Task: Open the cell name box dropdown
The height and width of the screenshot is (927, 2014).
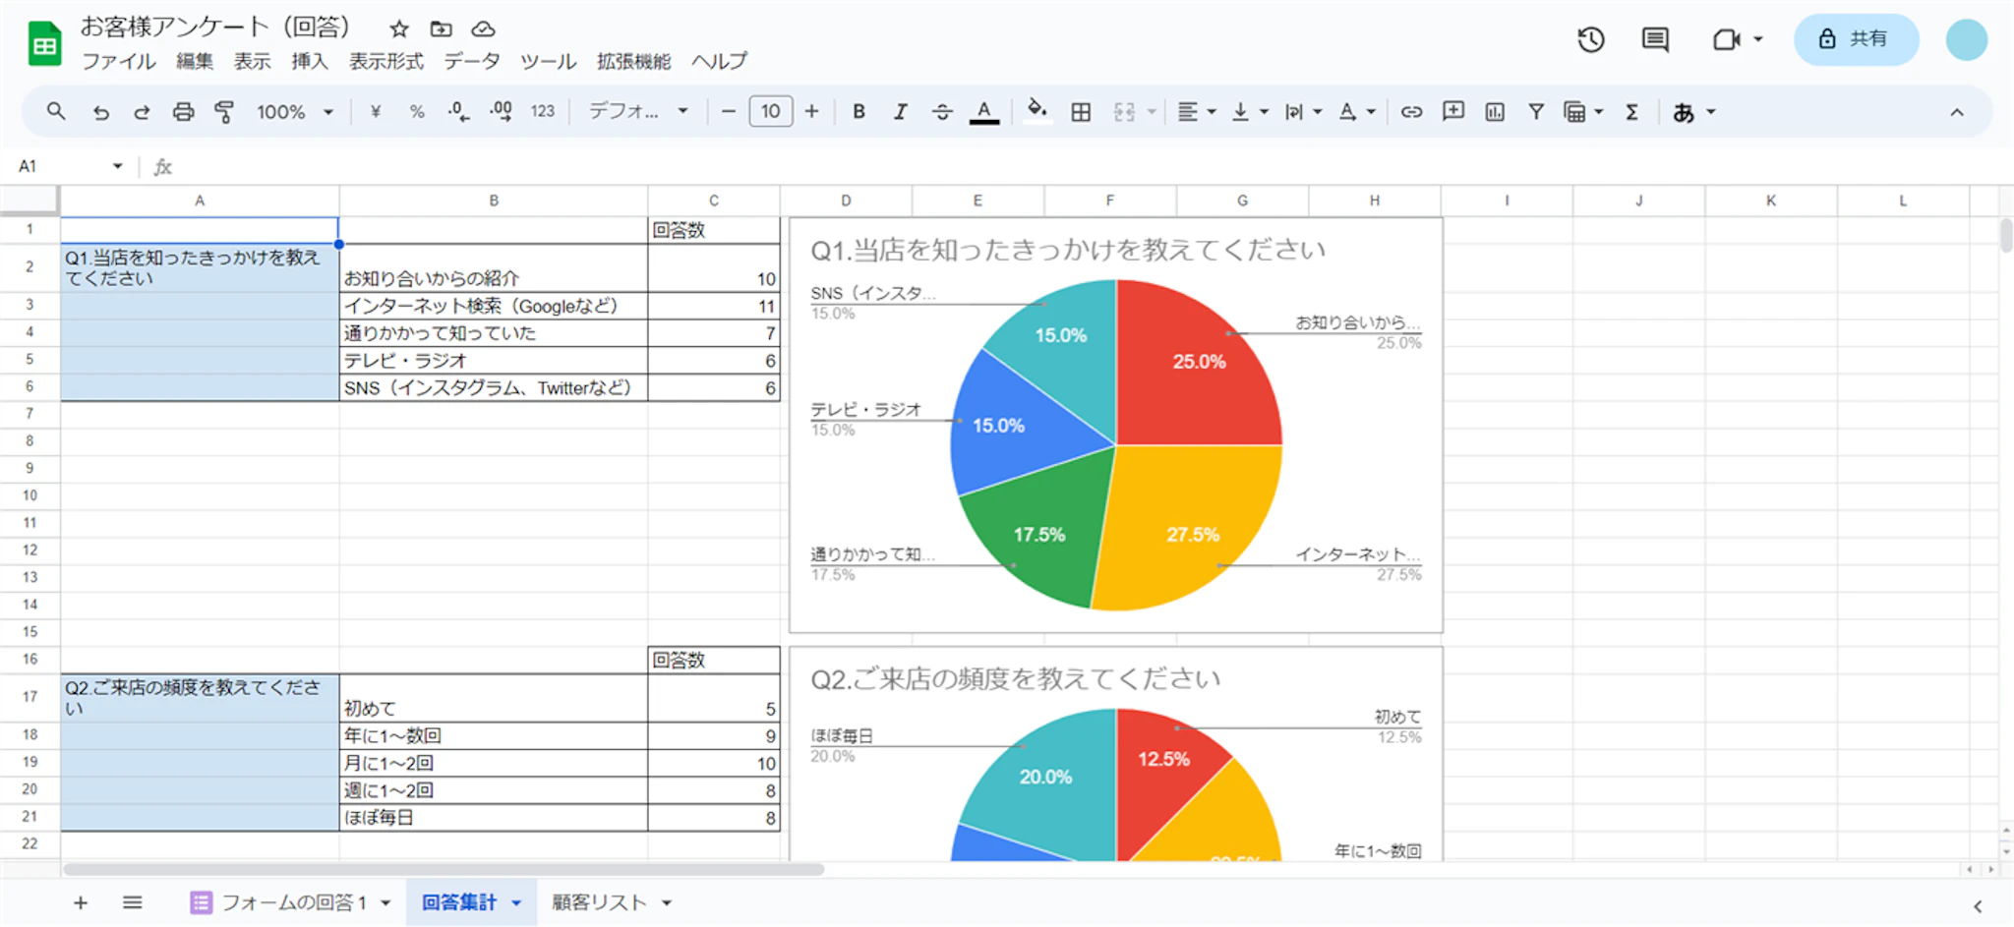Action: tap(117, 166)
